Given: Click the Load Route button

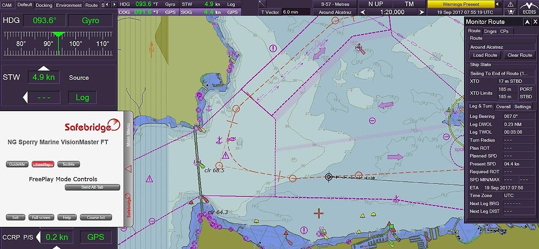Looking at the screenshot, I should [485, 55].
